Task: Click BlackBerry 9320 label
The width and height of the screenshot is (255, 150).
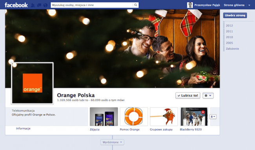Action: tap(191, 129)
